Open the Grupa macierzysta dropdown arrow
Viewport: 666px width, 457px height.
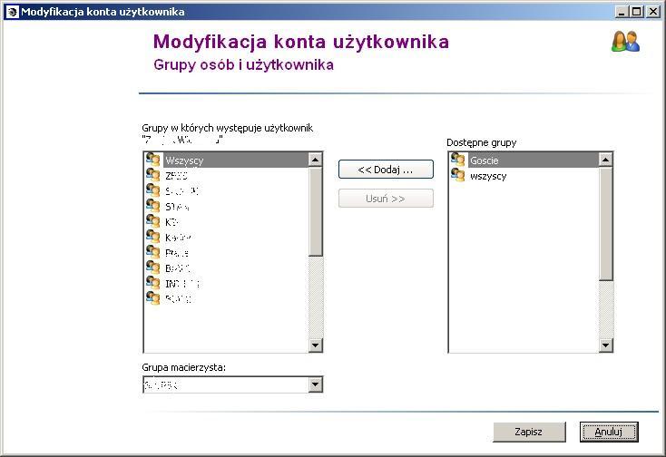(x=315, y=384)
